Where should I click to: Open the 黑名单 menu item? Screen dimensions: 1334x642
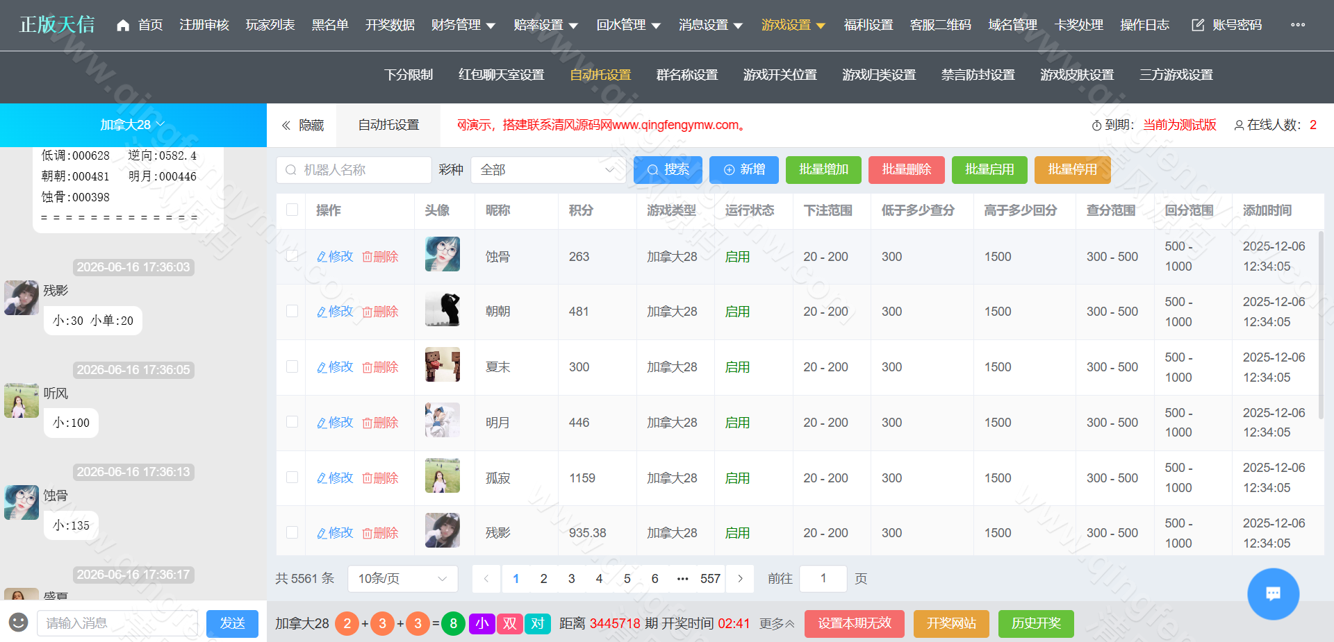(x=330, y=25)
